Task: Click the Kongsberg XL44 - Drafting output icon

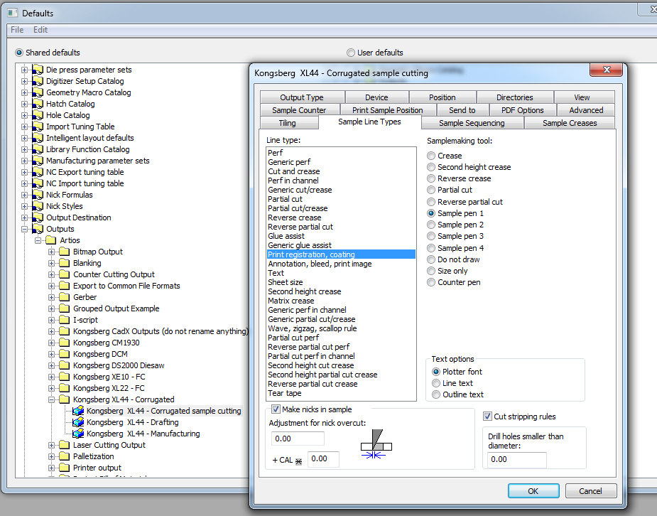Action: (77, 422)
